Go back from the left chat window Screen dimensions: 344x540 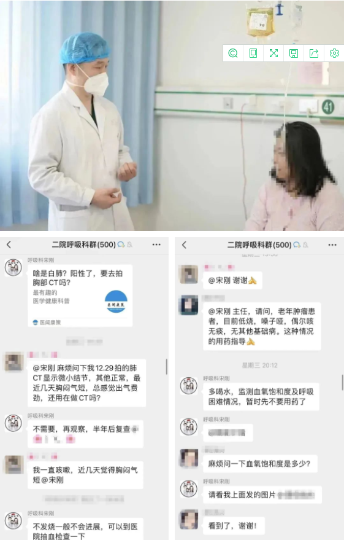point(9,245)
